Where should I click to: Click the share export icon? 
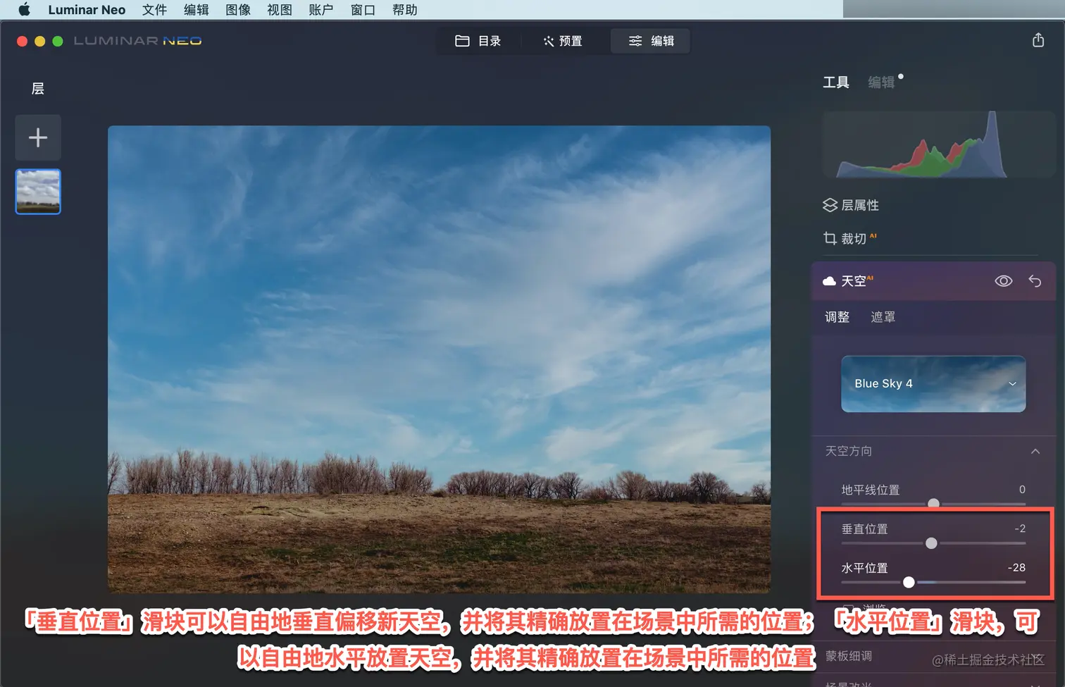[x=1038, y=40]
